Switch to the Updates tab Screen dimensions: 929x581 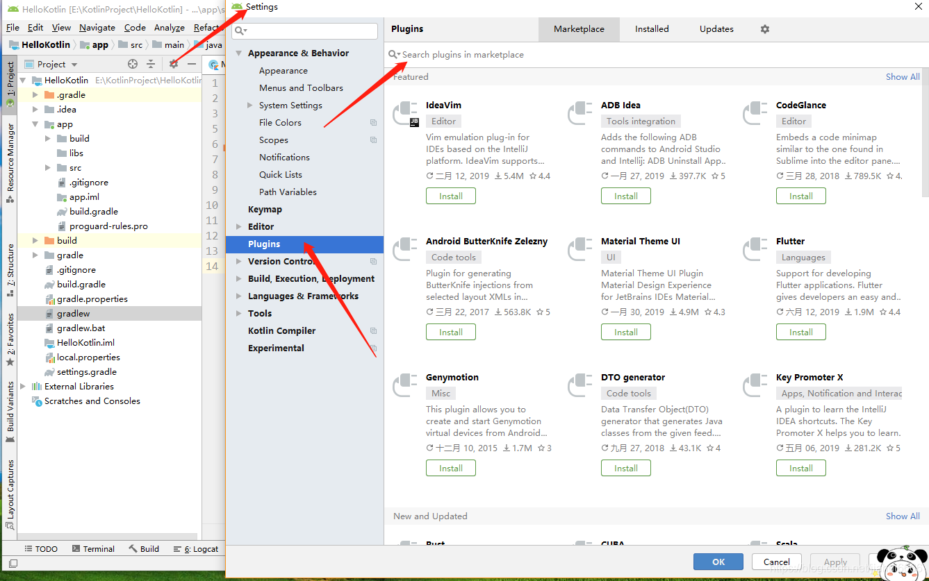[x=716, y=29]
